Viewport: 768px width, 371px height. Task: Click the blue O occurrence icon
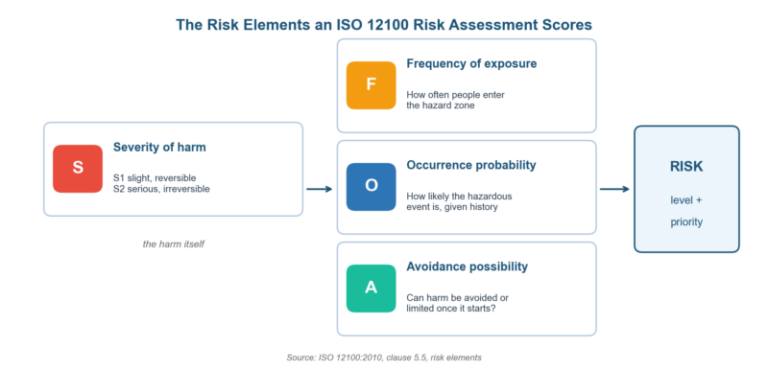[x=372, y=187]
